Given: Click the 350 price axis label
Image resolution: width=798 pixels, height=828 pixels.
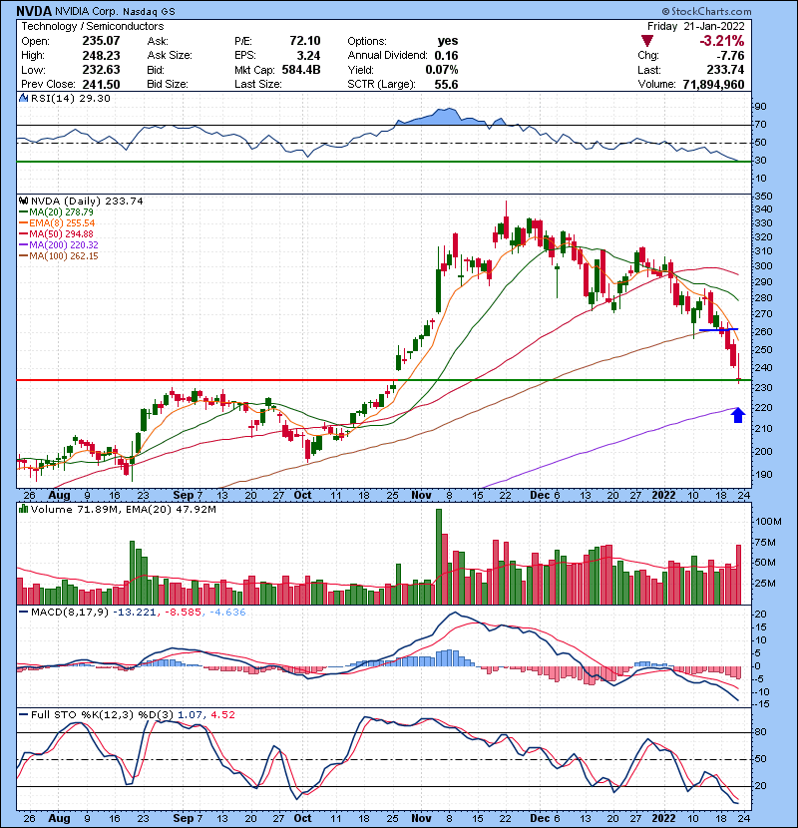Looking at the screenshot, I should click(x=764, y=197).
